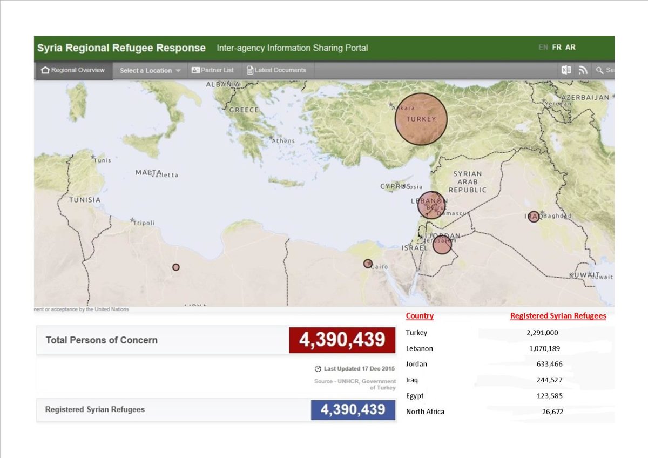Click the Turkey refugee circle marker
This screenshot has width=648, height=458.
[x=421, y=119]
